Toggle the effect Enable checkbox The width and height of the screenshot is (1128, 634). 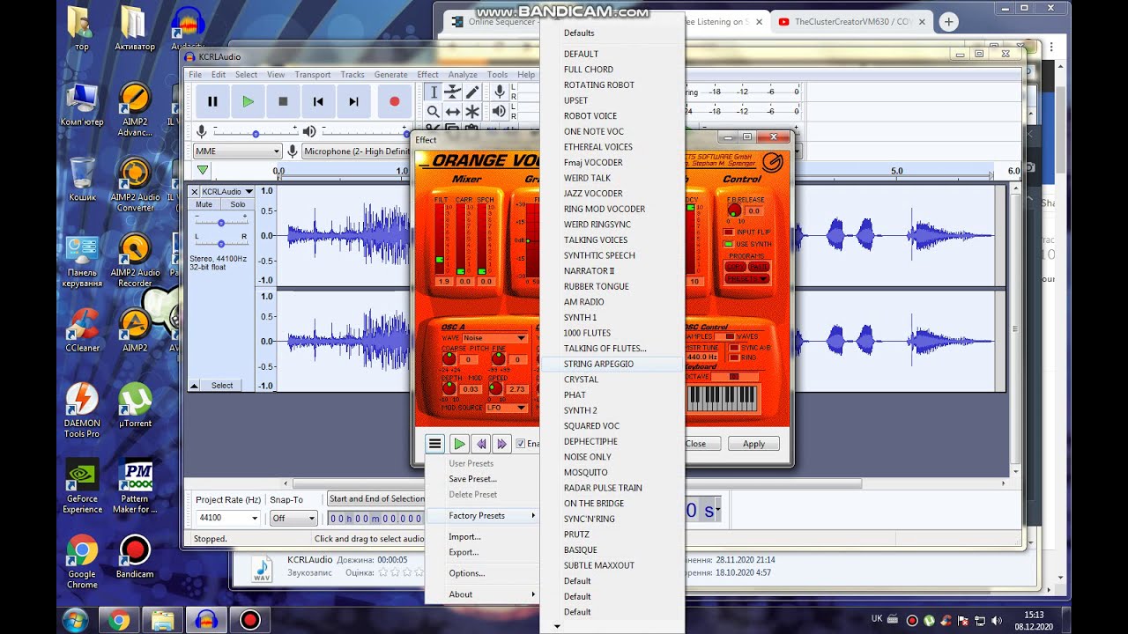pyautogui.click(x=521, y=444)
